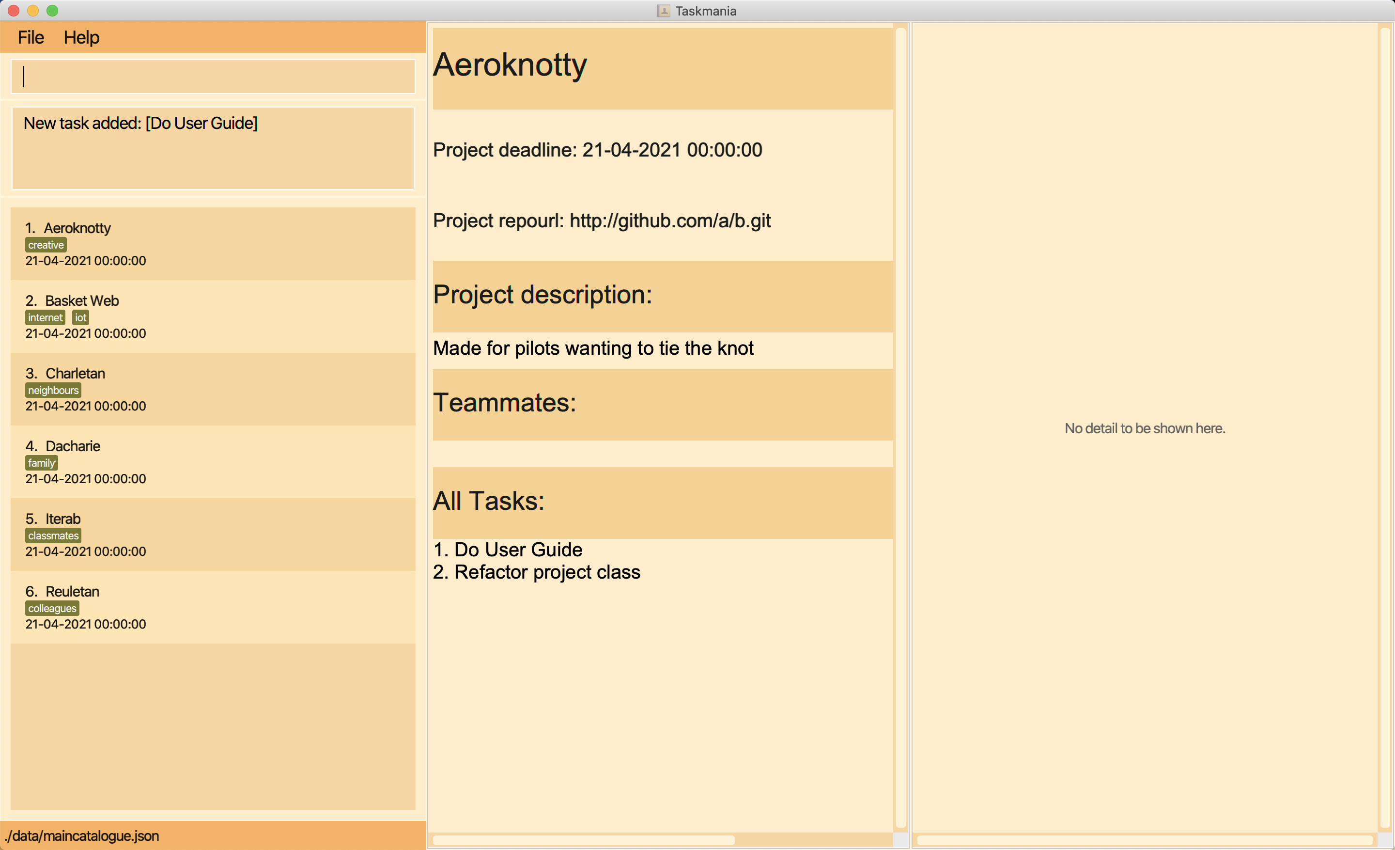The height and width of the screenshot is (850, 1395).
Task: Click the 'neighbours' tag on Charletan
Action: pyautogui.click(x=53, y=390)
